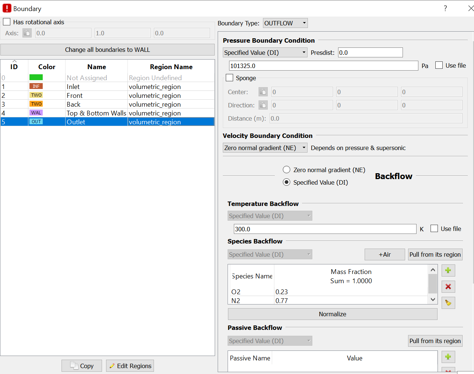Pull species backflow from its region
This screenshot has height=374, width=474.
pyautogui.click(x=435, y=254)
